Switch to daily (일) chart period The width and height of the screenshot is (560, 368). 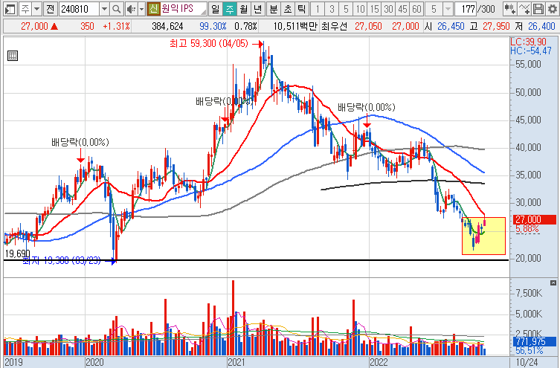click(215, 9)
